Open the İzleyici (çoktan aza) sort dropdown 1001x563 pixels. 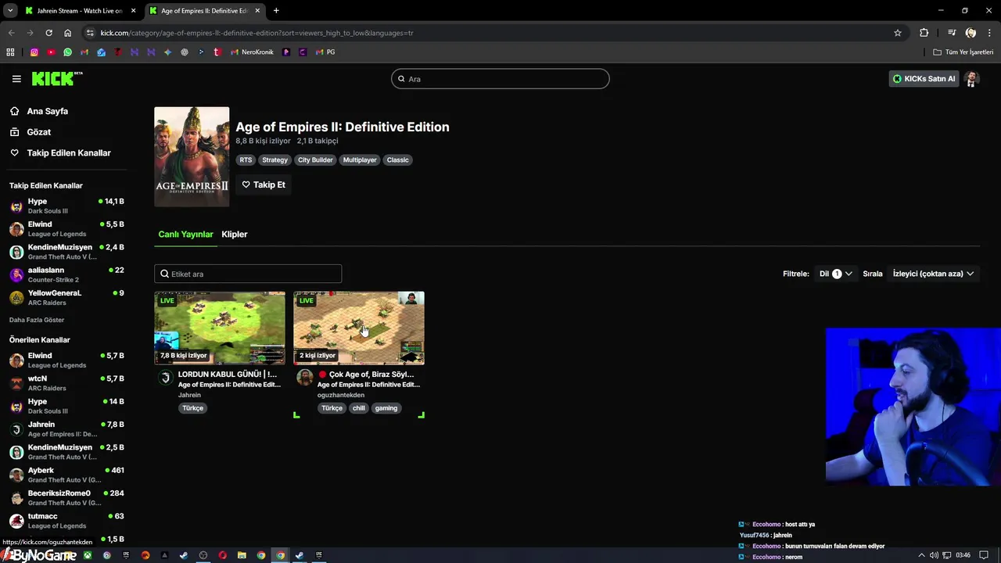933,274
